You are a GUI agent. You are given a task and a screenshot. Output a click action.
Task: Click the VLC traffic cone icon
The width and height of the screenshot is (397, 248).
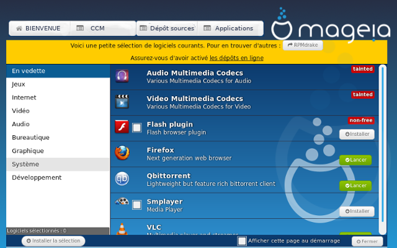122,229
